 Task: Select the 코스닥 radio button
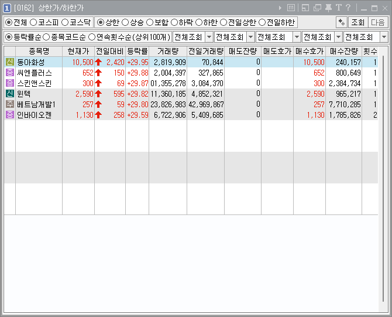point(65,22)
